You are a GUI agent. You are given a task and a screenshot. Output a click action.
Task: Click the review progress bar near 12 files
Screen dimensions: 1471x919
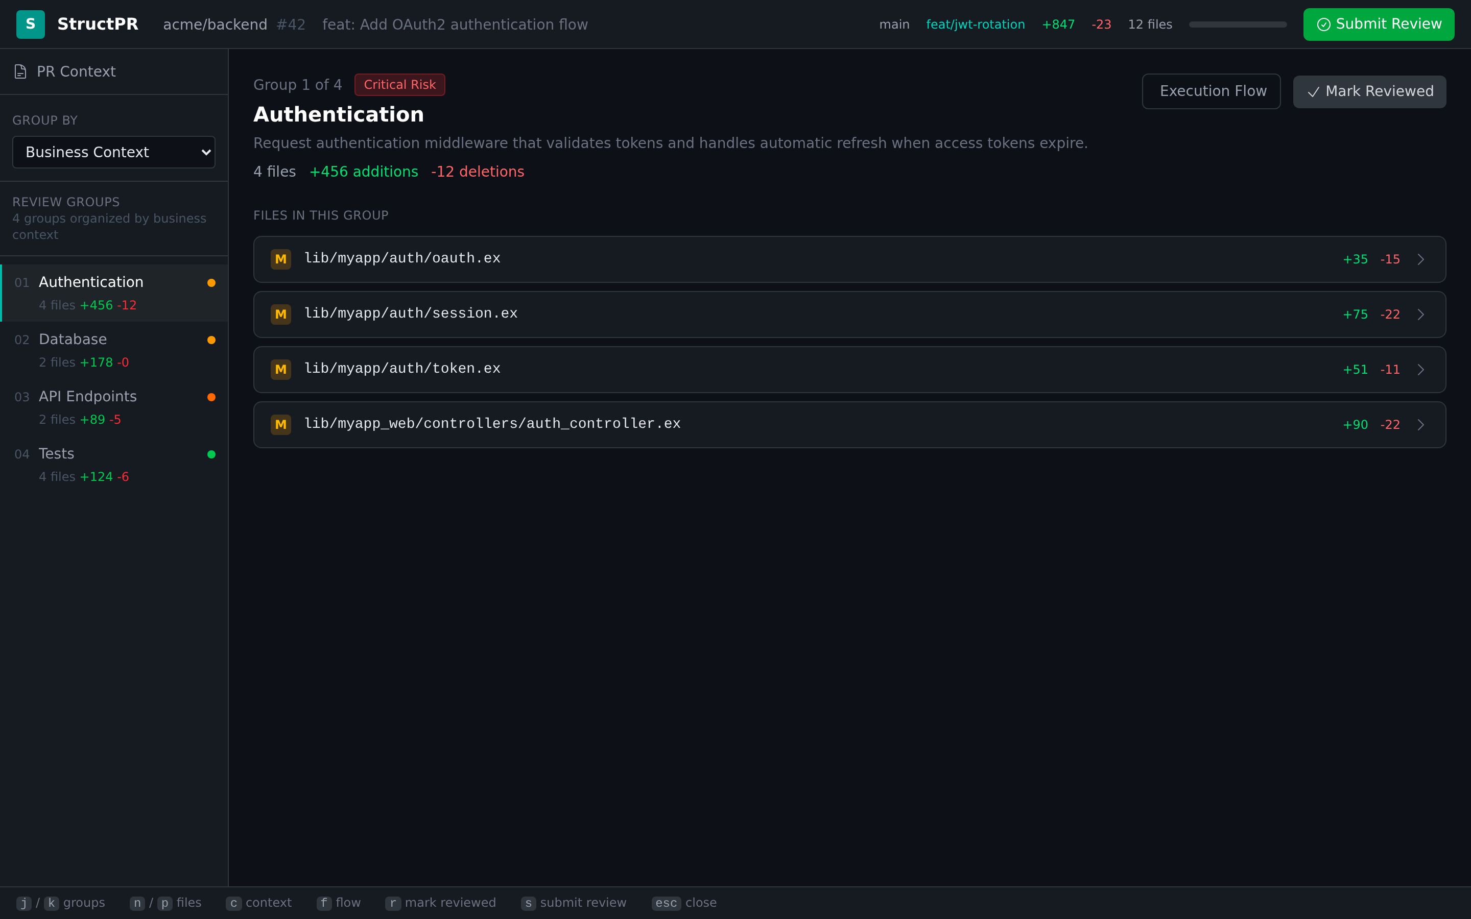[x=1238, y=25]
